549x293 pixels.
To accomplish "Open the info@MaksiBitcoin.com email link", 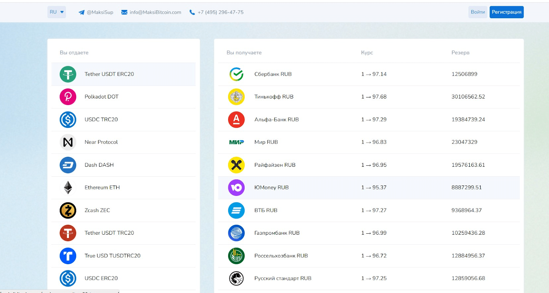I will 155,12.
